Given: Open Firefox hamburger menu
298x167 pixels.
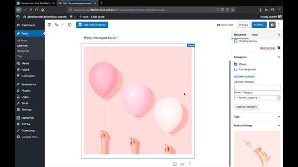Looking at the screenshot, I should [x=279, y=10].
